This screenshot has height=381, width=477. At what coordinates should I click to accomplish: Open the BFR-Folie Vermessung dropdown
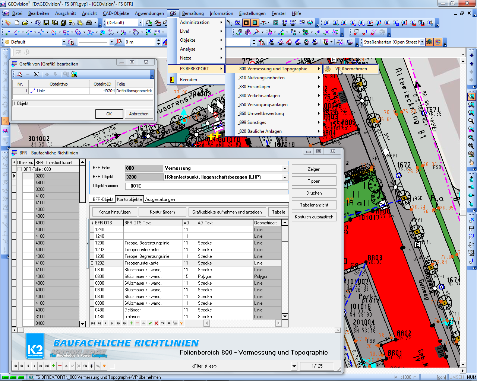pos(285,168)
